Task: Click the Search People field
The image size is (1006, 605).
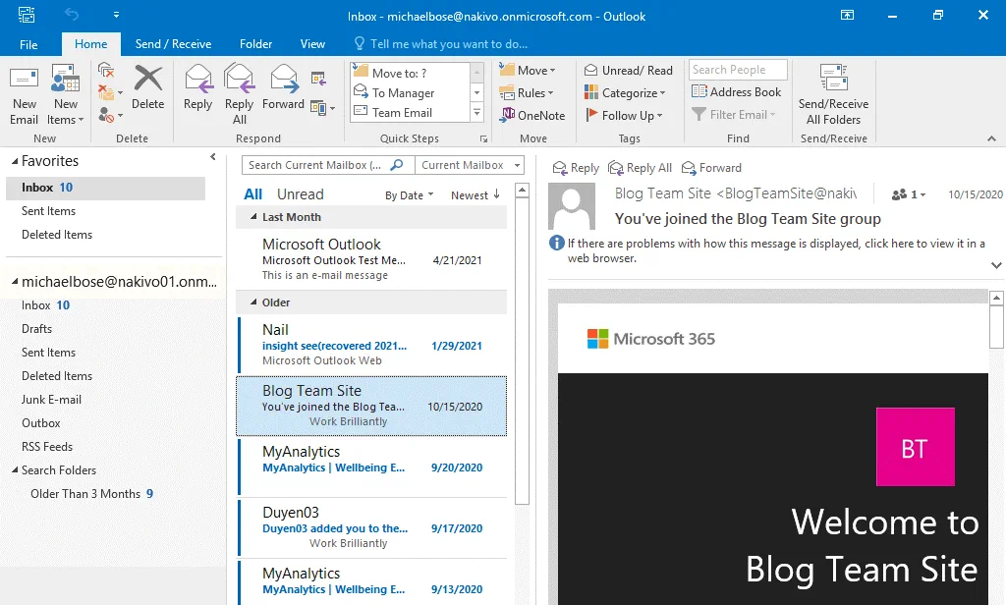Action: pyautogui.click(x=737, y=70)
